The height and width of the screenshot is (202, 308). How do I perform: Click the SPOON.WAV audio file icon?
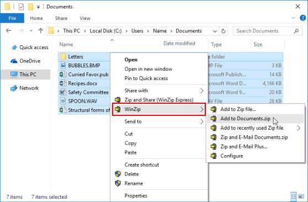click(x=63, y=101)
